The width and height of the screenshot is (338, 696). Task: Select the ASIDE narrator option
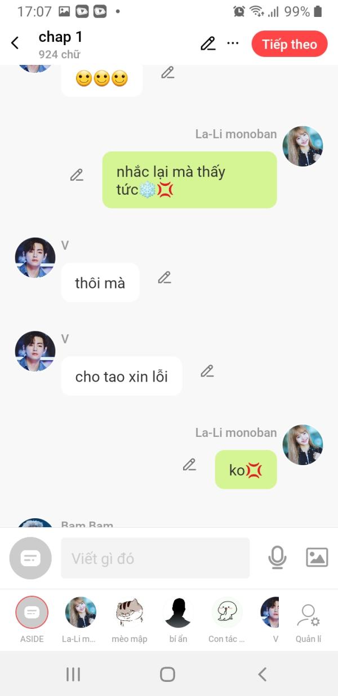tap(32, 620)
